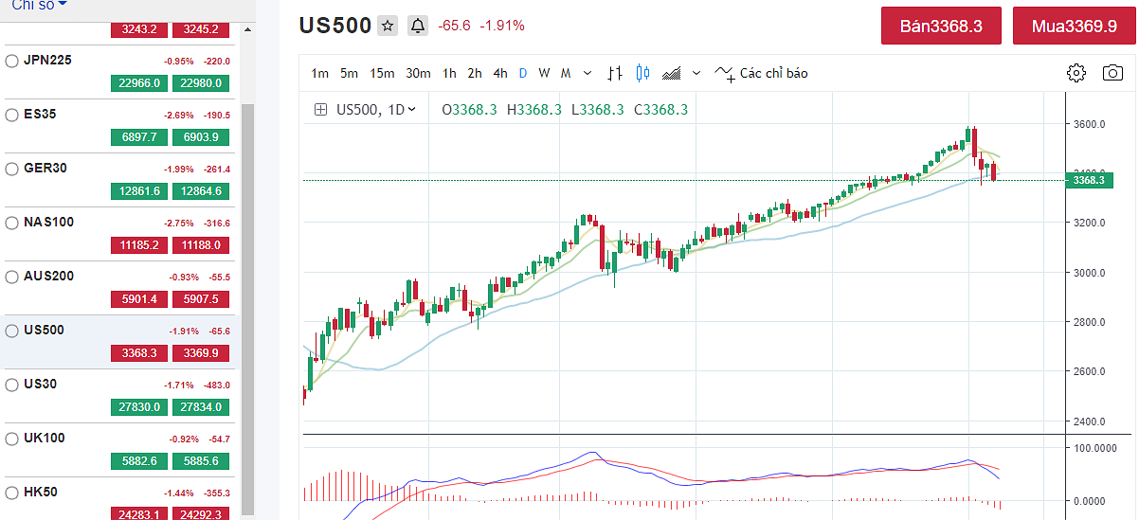This screenshot has height=520, width=1139.
Task: Click the Mua 3369.9 buy button
Action: (x=1074, y=26)
